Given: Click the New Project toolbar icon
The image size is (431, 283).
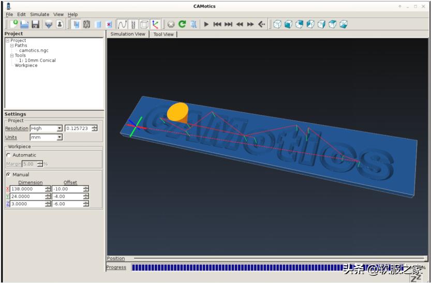Looking at the screenshot, I should (x=13, y=24).
